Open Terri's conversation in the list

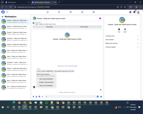click(15, 87)
